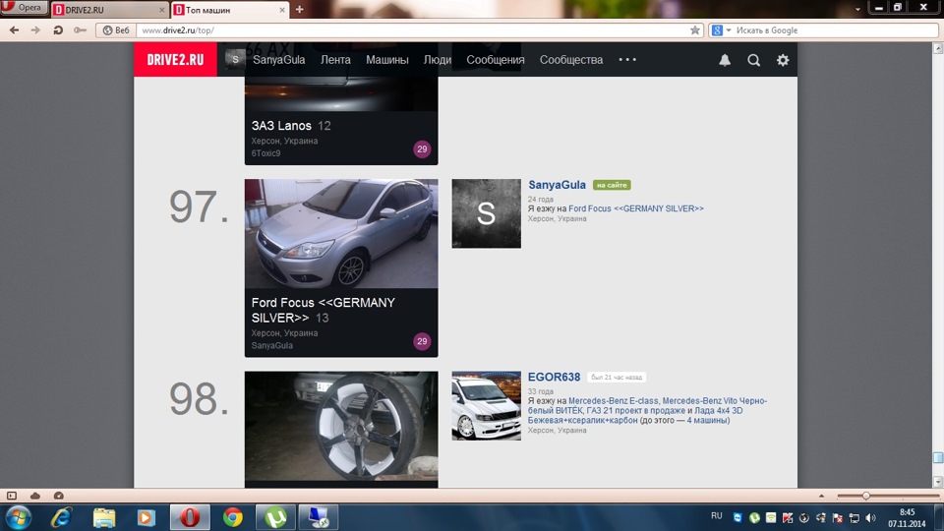Image resolution: width=944 pixels, height=531 pixels.
Task: Open the DRIVE2.RU home logo
Action: 175,60
